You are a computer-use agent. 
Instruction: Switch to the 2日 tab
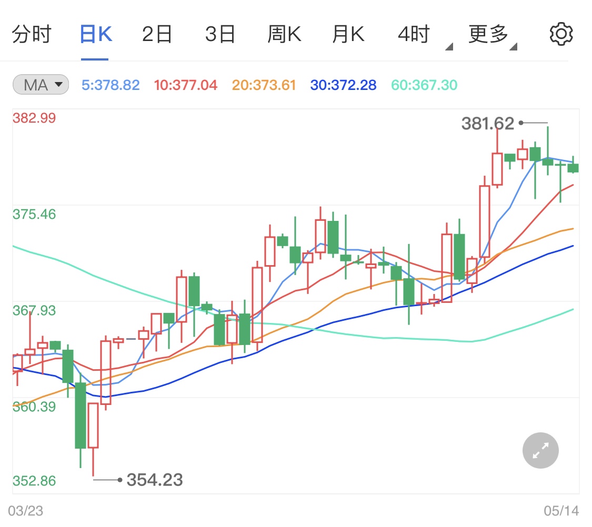coord(157,34)
